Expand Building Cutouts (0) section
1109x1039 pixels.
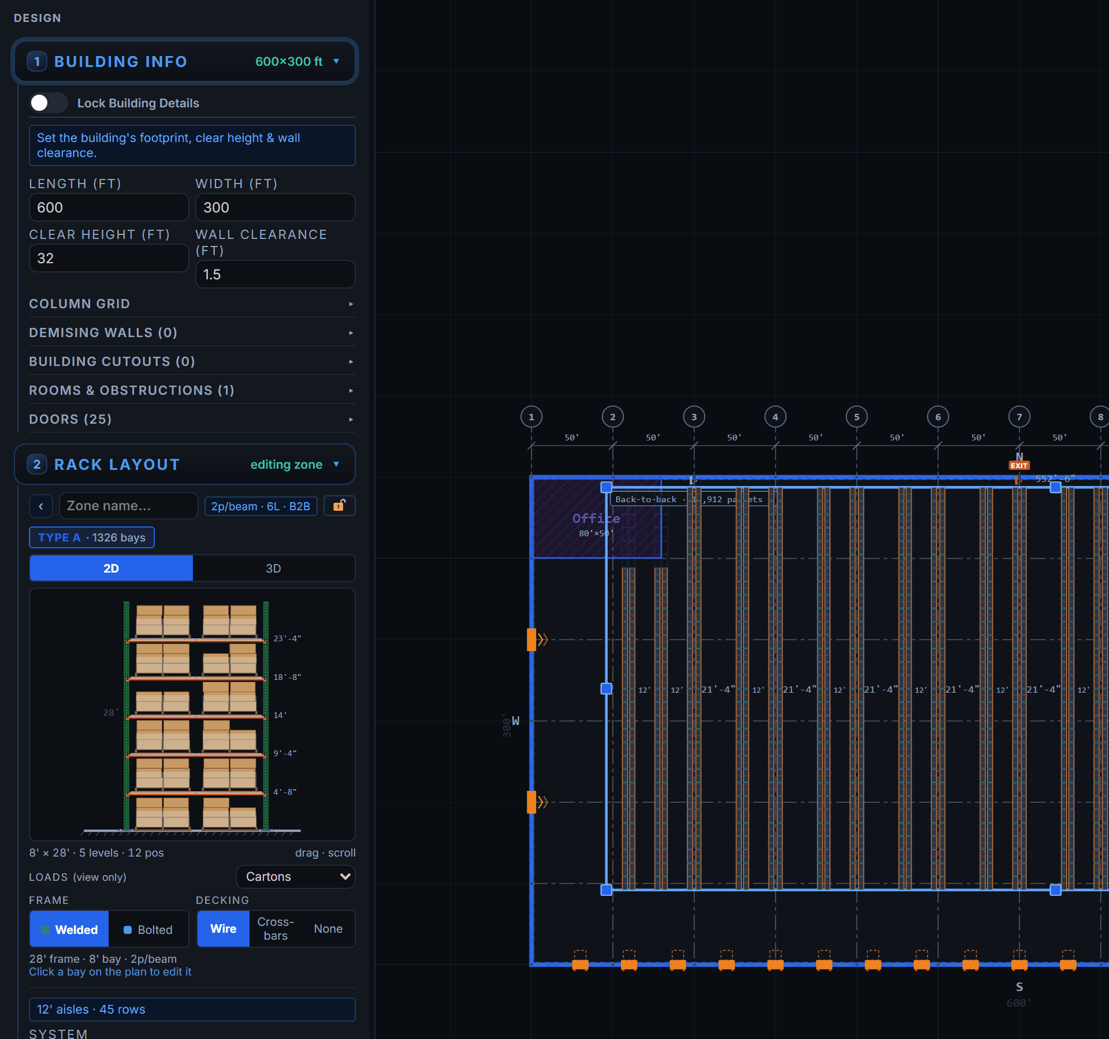pyautogui.click(x=192, y=361)
